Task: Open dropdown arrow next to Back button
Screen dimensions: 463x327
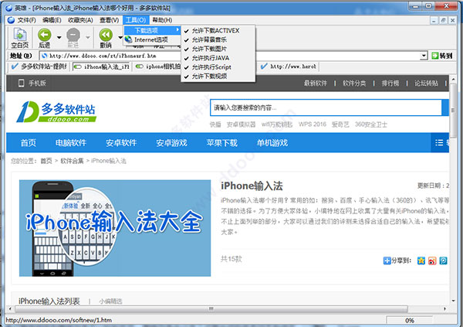Action: tap(59, 37)
